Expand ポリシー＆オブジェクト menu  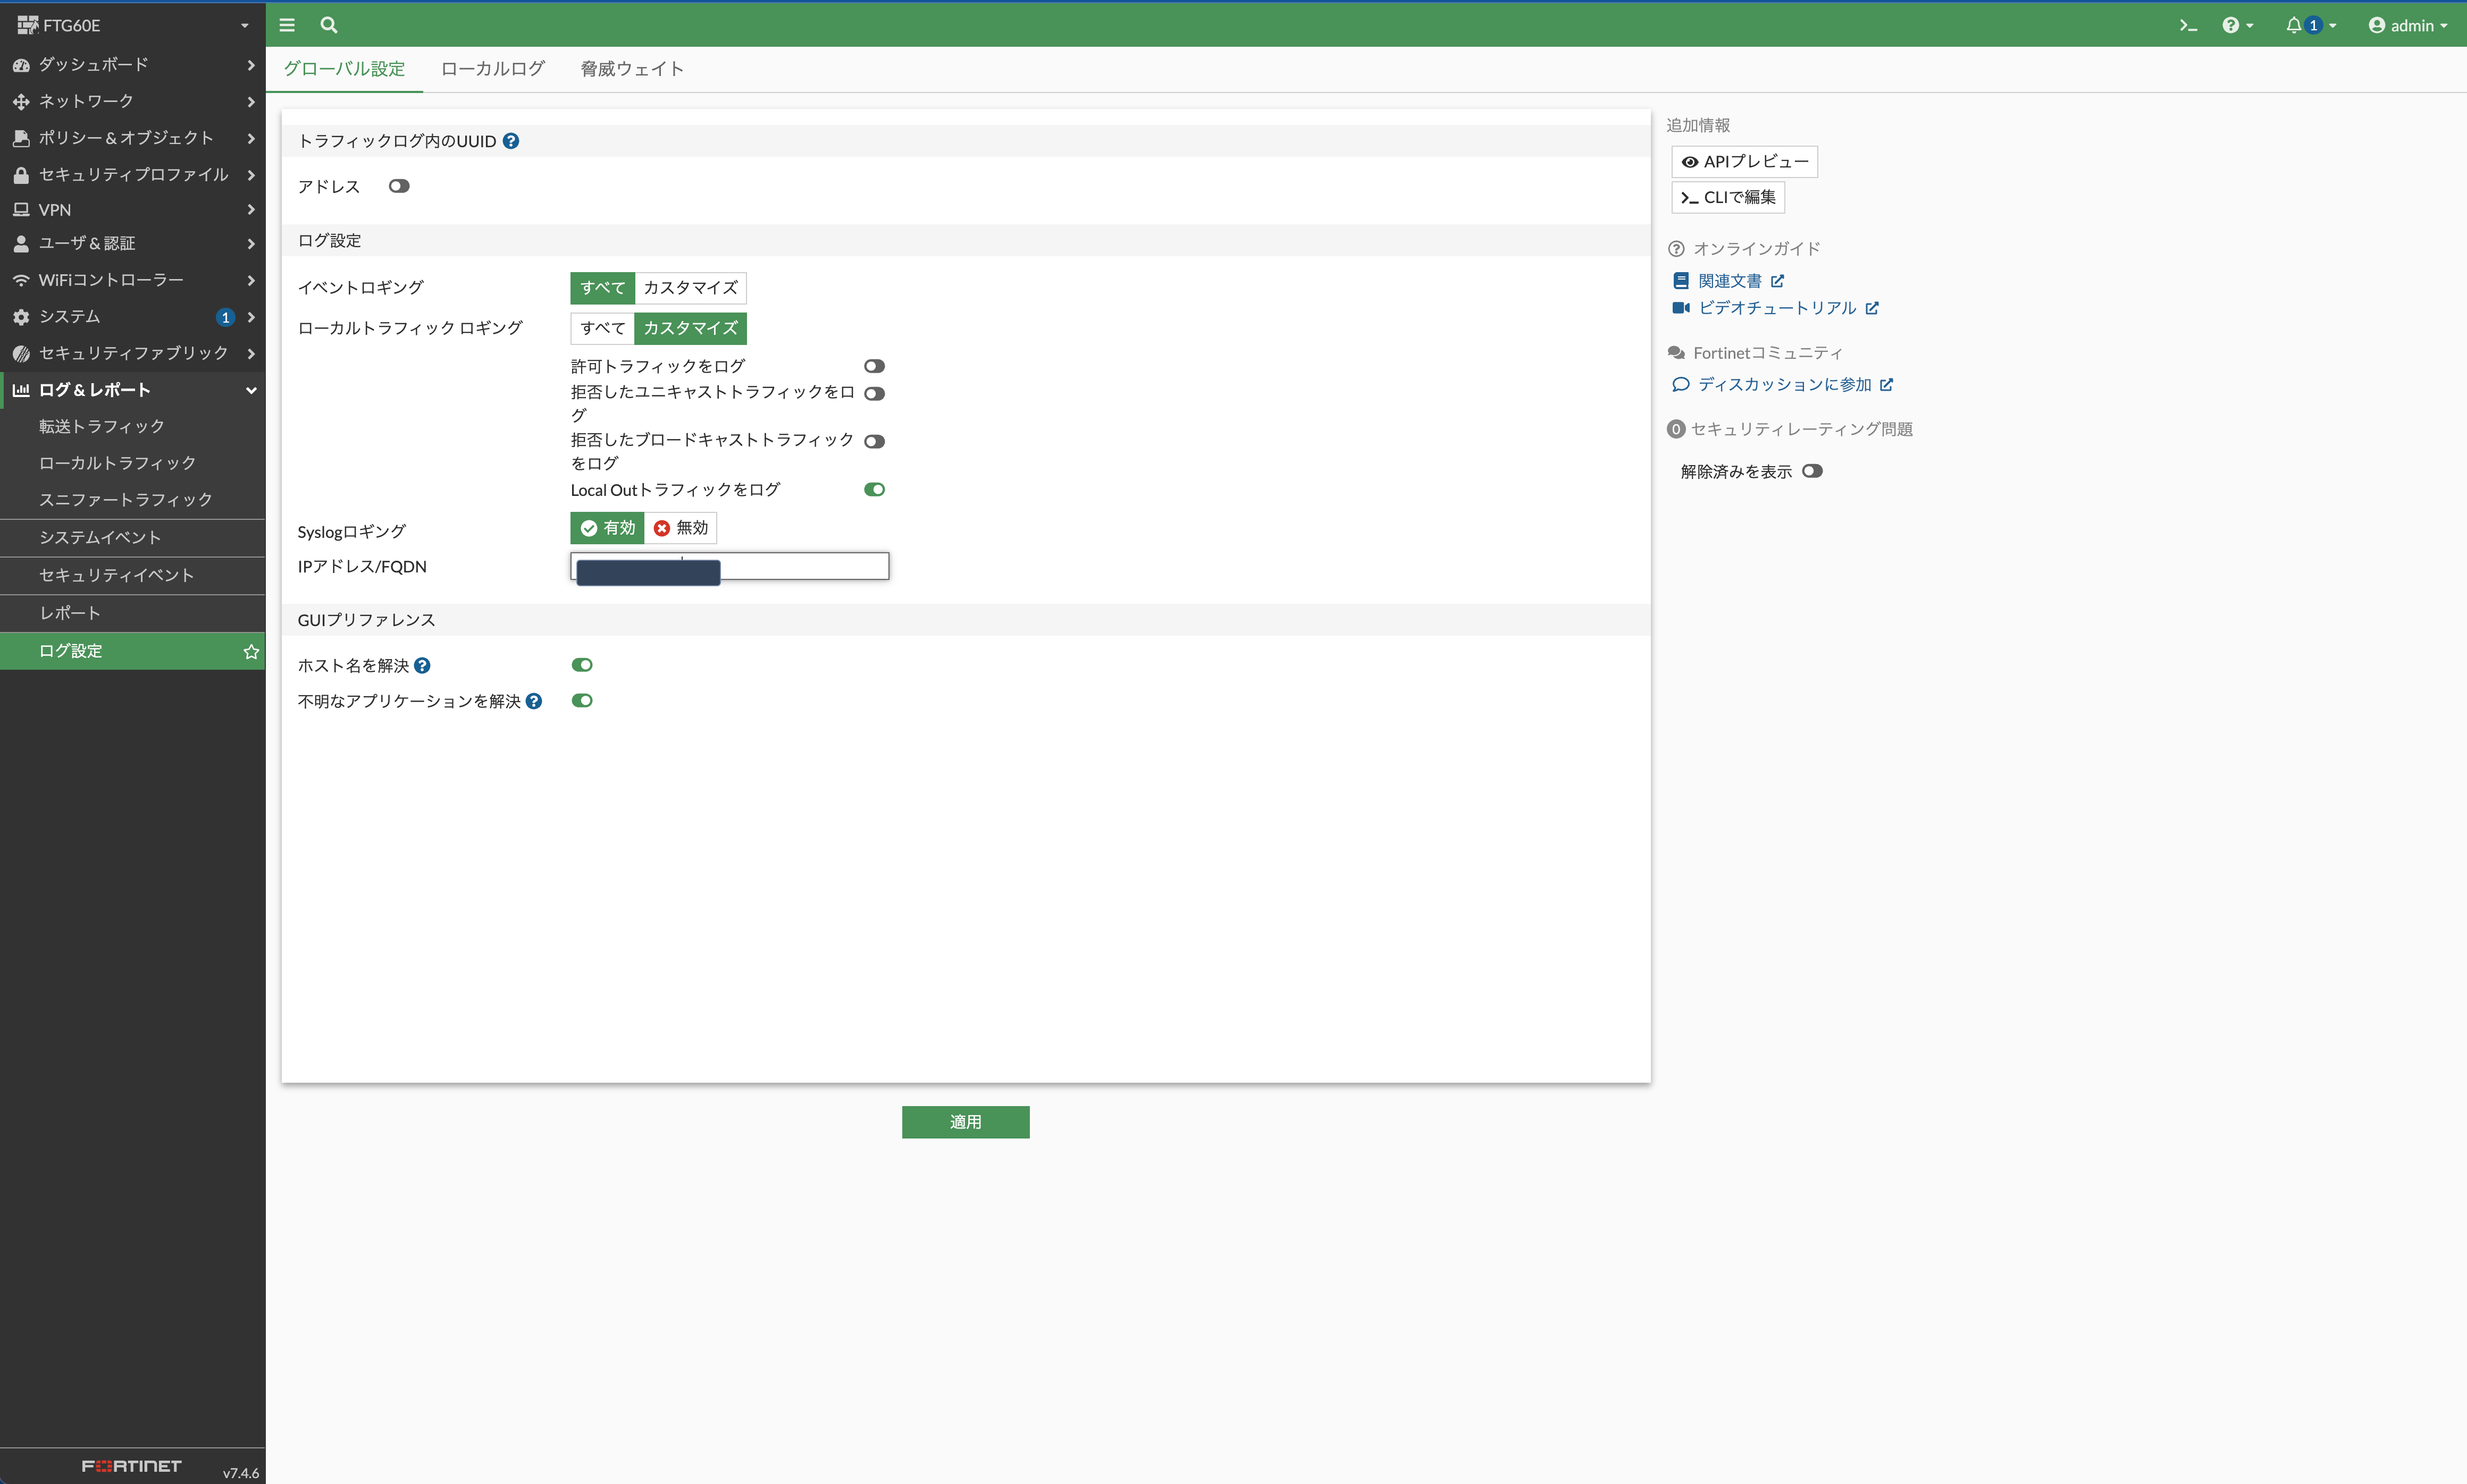tap(133, 138)
